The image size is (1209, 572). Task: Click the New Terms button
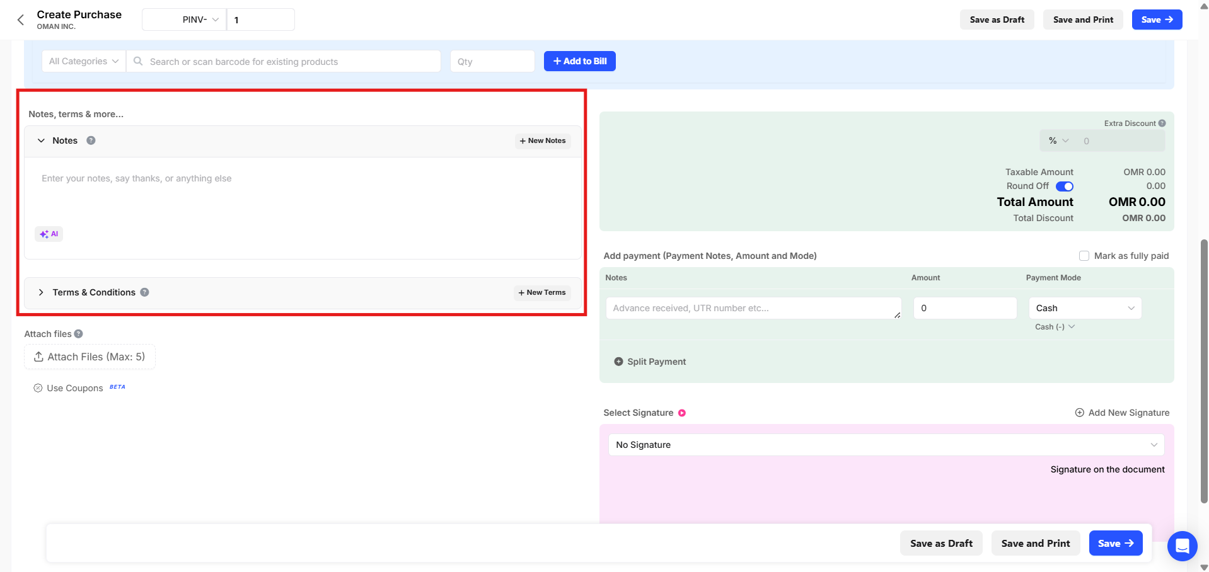click(542, 292)
